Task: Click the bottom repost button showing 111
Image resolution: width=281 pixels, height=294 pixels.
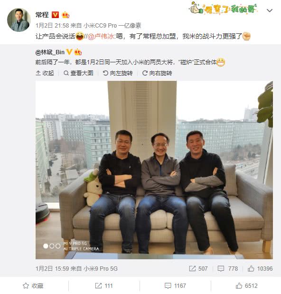Action: (x=104, y=286)
